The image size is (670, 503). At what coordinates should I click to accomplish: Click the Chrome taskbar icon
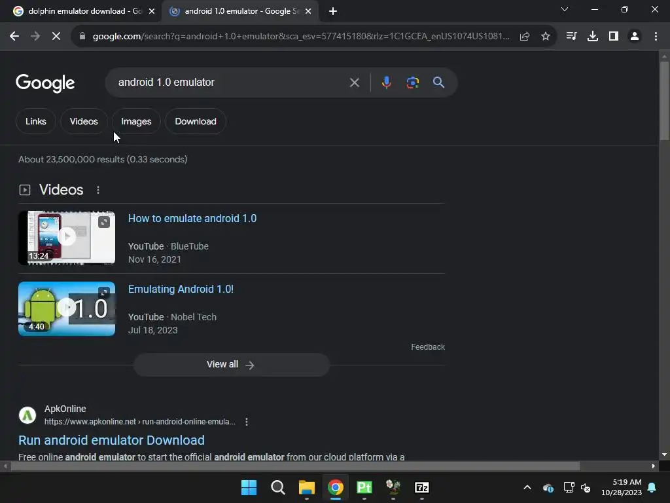pos(336,487)
